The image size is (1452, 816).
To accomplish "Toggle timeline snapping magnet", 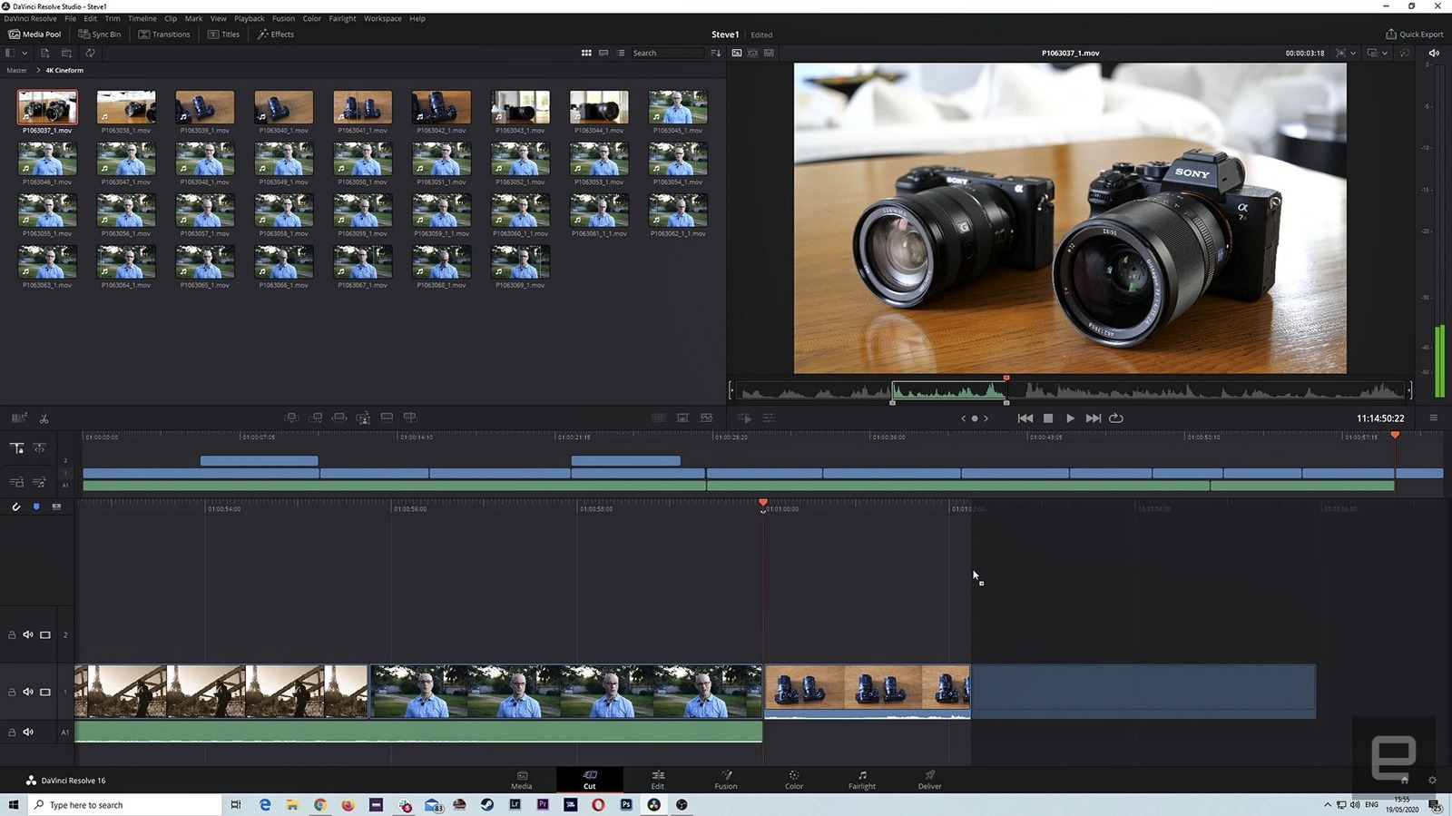I will 16,506.
